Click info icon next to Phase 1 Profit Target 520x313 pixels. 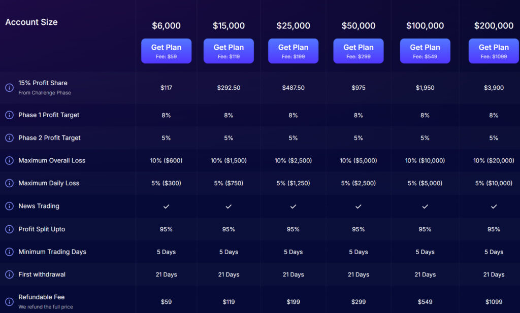(x=9, y=115)
